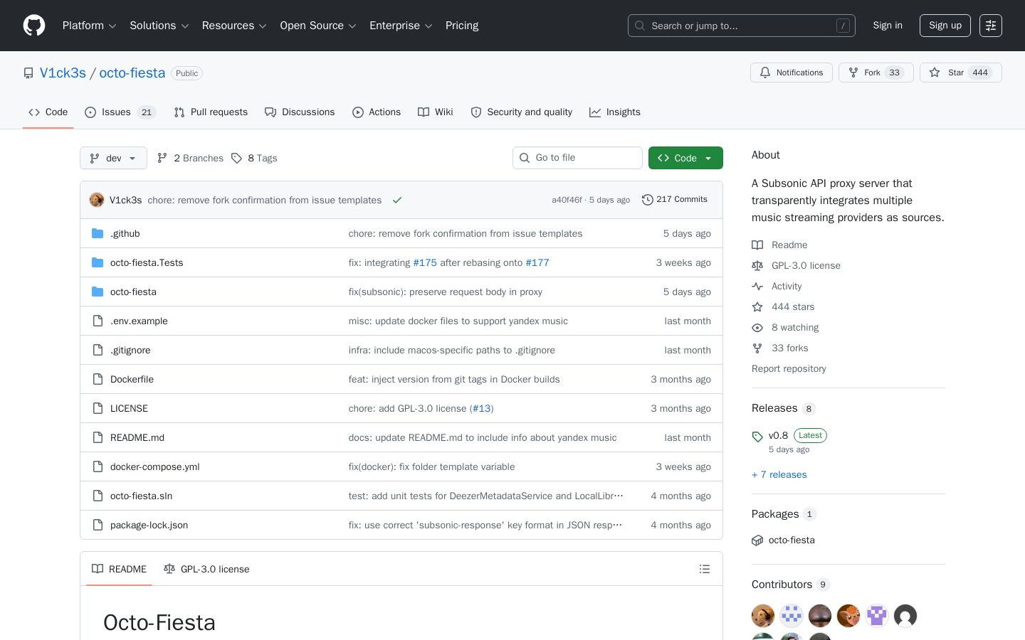Viewport: 1025px width, 640px height.
Task: Open the .github folder
Action: [125, 233]
